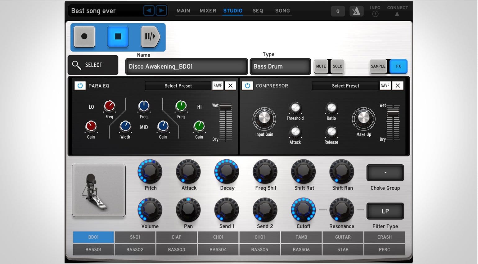Image resolution: width=478 pixels, height=264 pixels.
Task: Open PARA EQ Select Preset dropdown
Action: coord(178,86)
